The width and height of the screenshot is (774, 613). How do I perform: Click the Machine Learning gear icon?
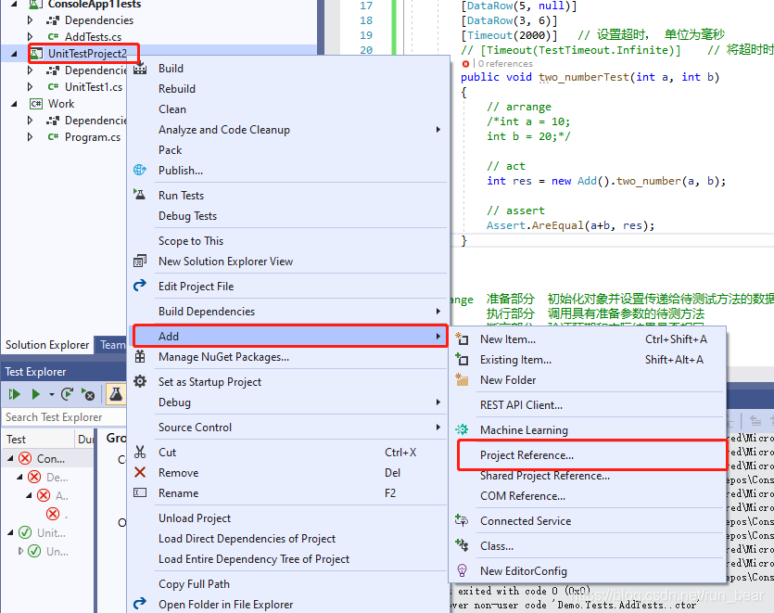(462, 429)
